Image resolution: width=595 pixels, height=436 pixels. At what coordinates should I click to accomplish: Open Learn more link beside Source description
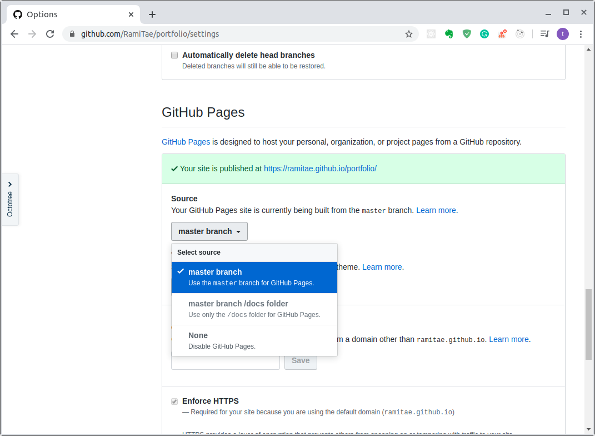point(436,210)
